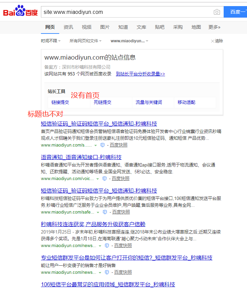Switch to the 地图 tab
The image size is (247, 288).
click(x=196, y=27)
